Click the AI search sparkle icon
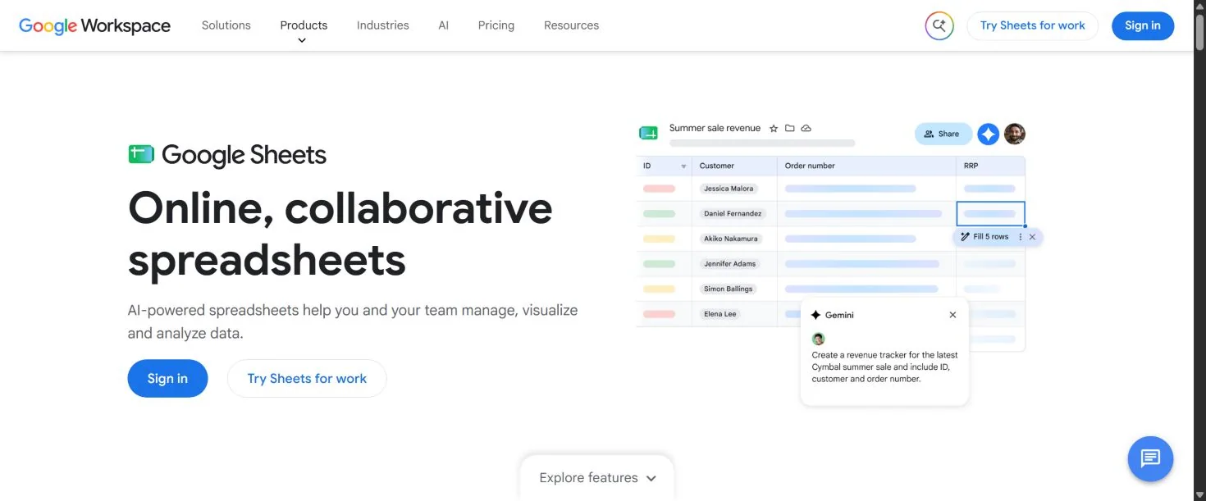Viewport: 1206px width, 501px height. coord(939,25)
